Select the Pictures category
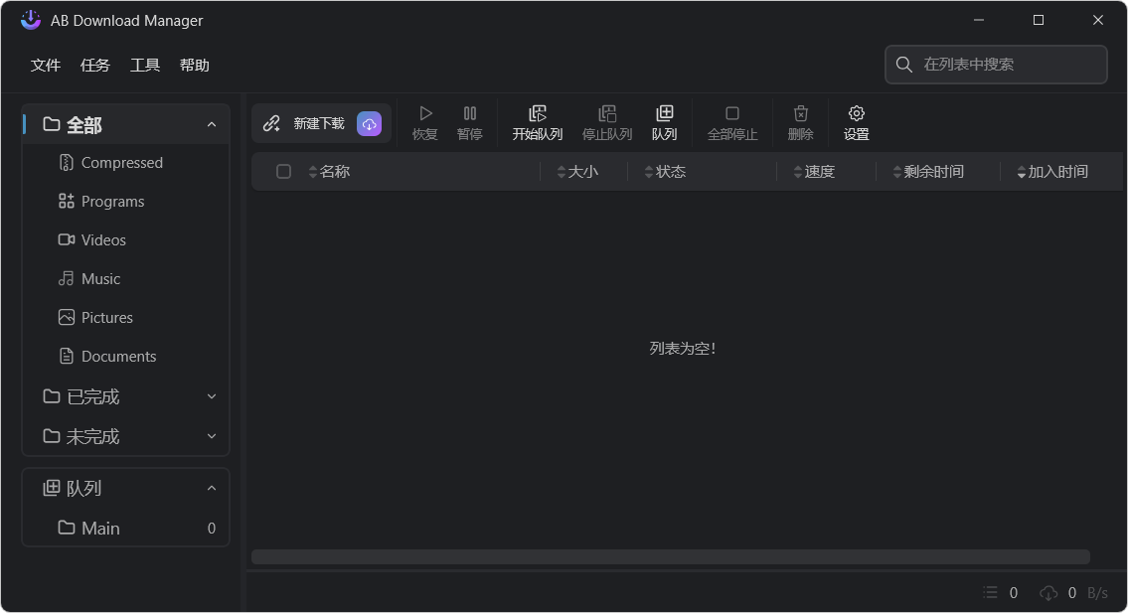 pos(126,318)
